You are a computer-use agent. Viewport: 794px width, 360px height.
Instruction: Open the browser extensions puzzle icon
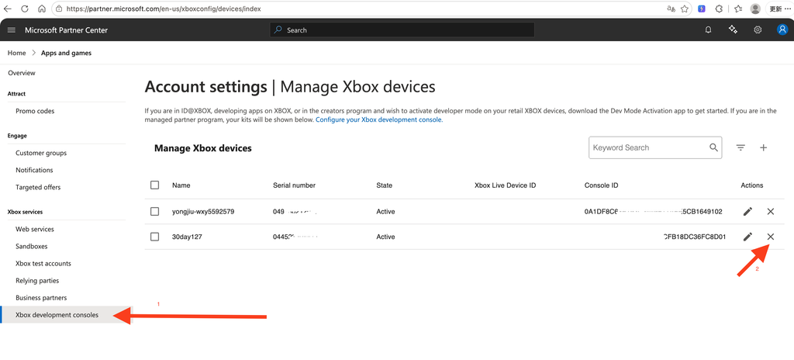[x=719, y=9]
